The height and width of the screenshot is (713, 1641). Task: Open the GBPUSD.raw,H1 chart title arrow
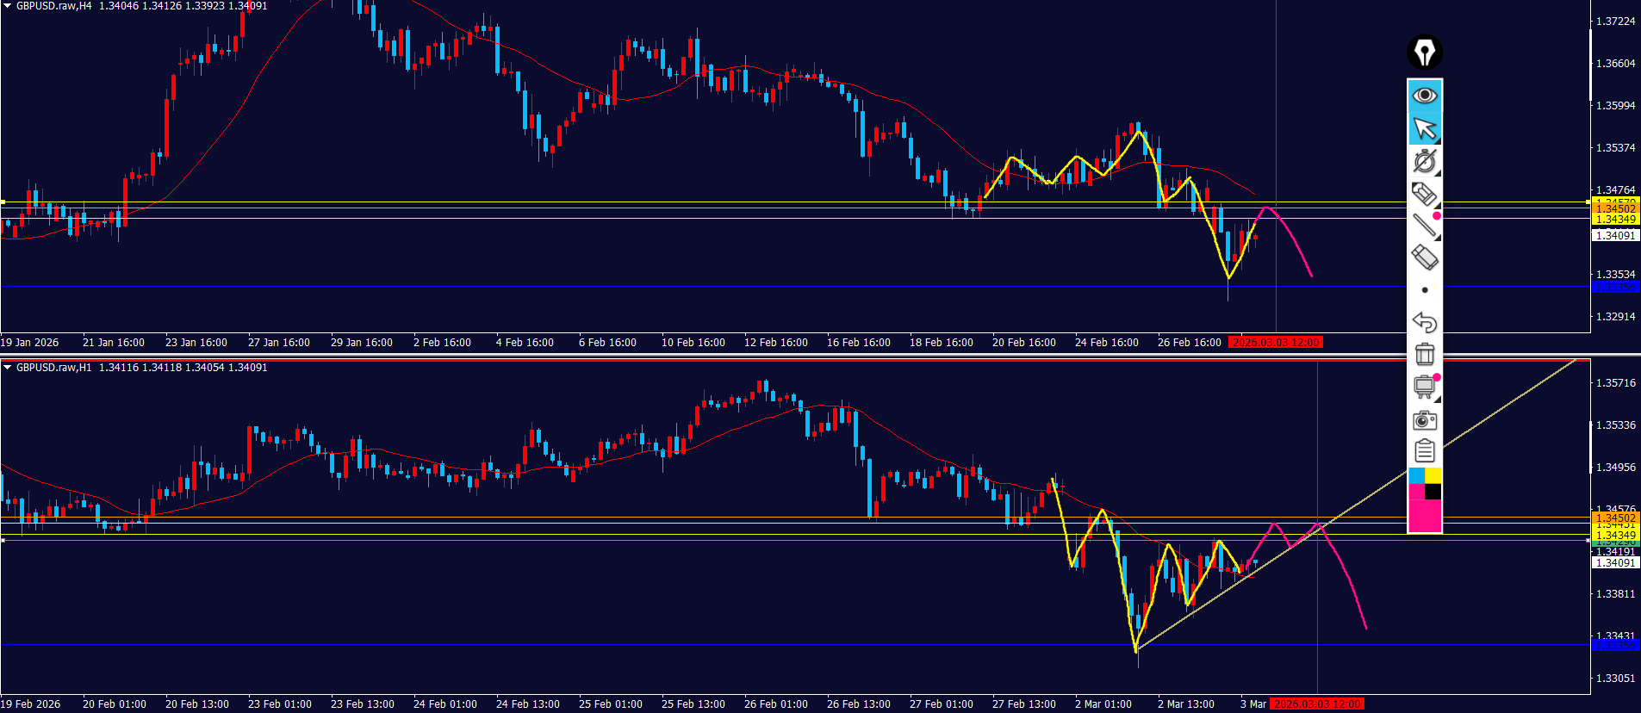pos(8,368)
